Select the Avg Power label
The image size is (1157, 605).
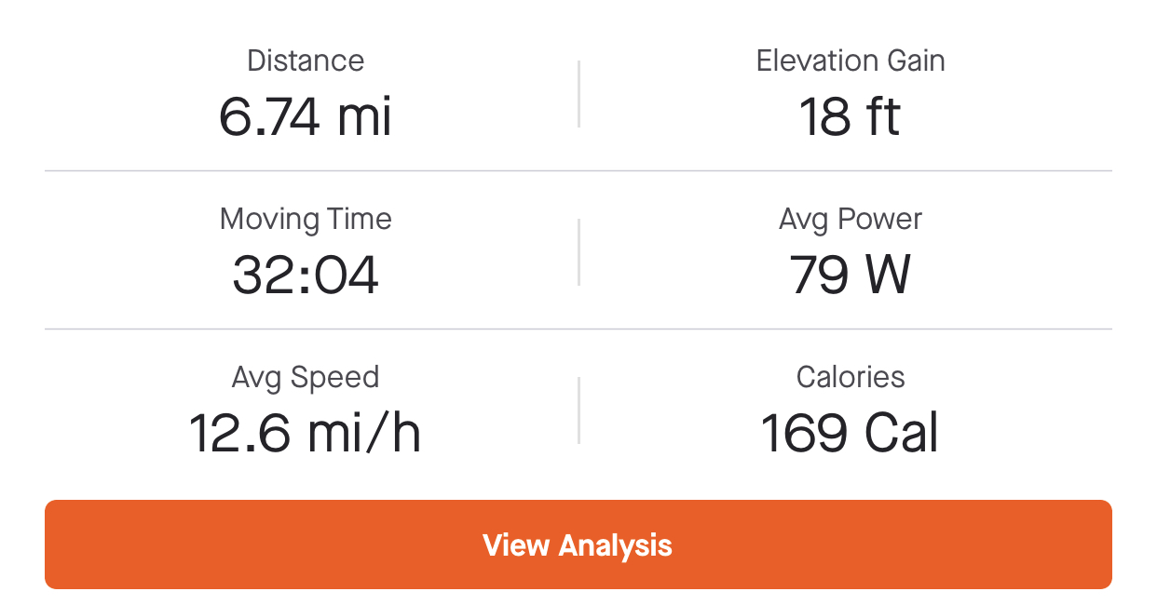click(851, 220)
